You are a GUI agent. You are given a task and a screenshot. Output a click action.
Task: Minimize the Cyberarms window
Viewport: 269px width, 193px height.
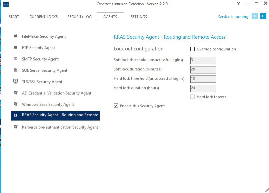[x=248, y=4]
